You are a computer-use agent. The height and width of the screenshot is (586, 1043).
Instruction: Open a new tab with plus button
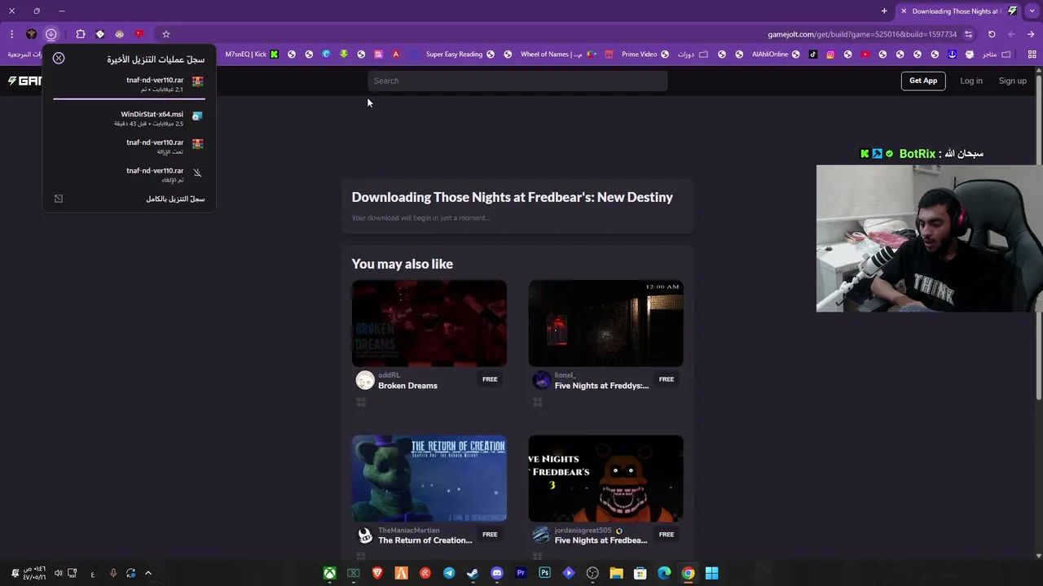(884, 11)
